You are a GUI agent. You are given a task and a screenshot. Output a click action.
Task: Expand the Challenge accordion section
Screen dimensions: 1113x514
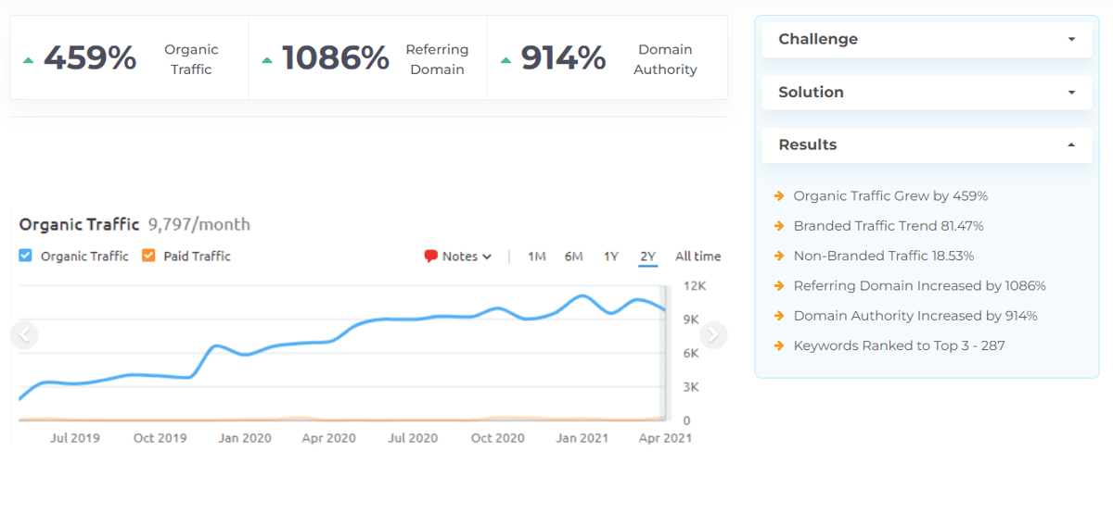pyautogui.click(x=926, y=39)
